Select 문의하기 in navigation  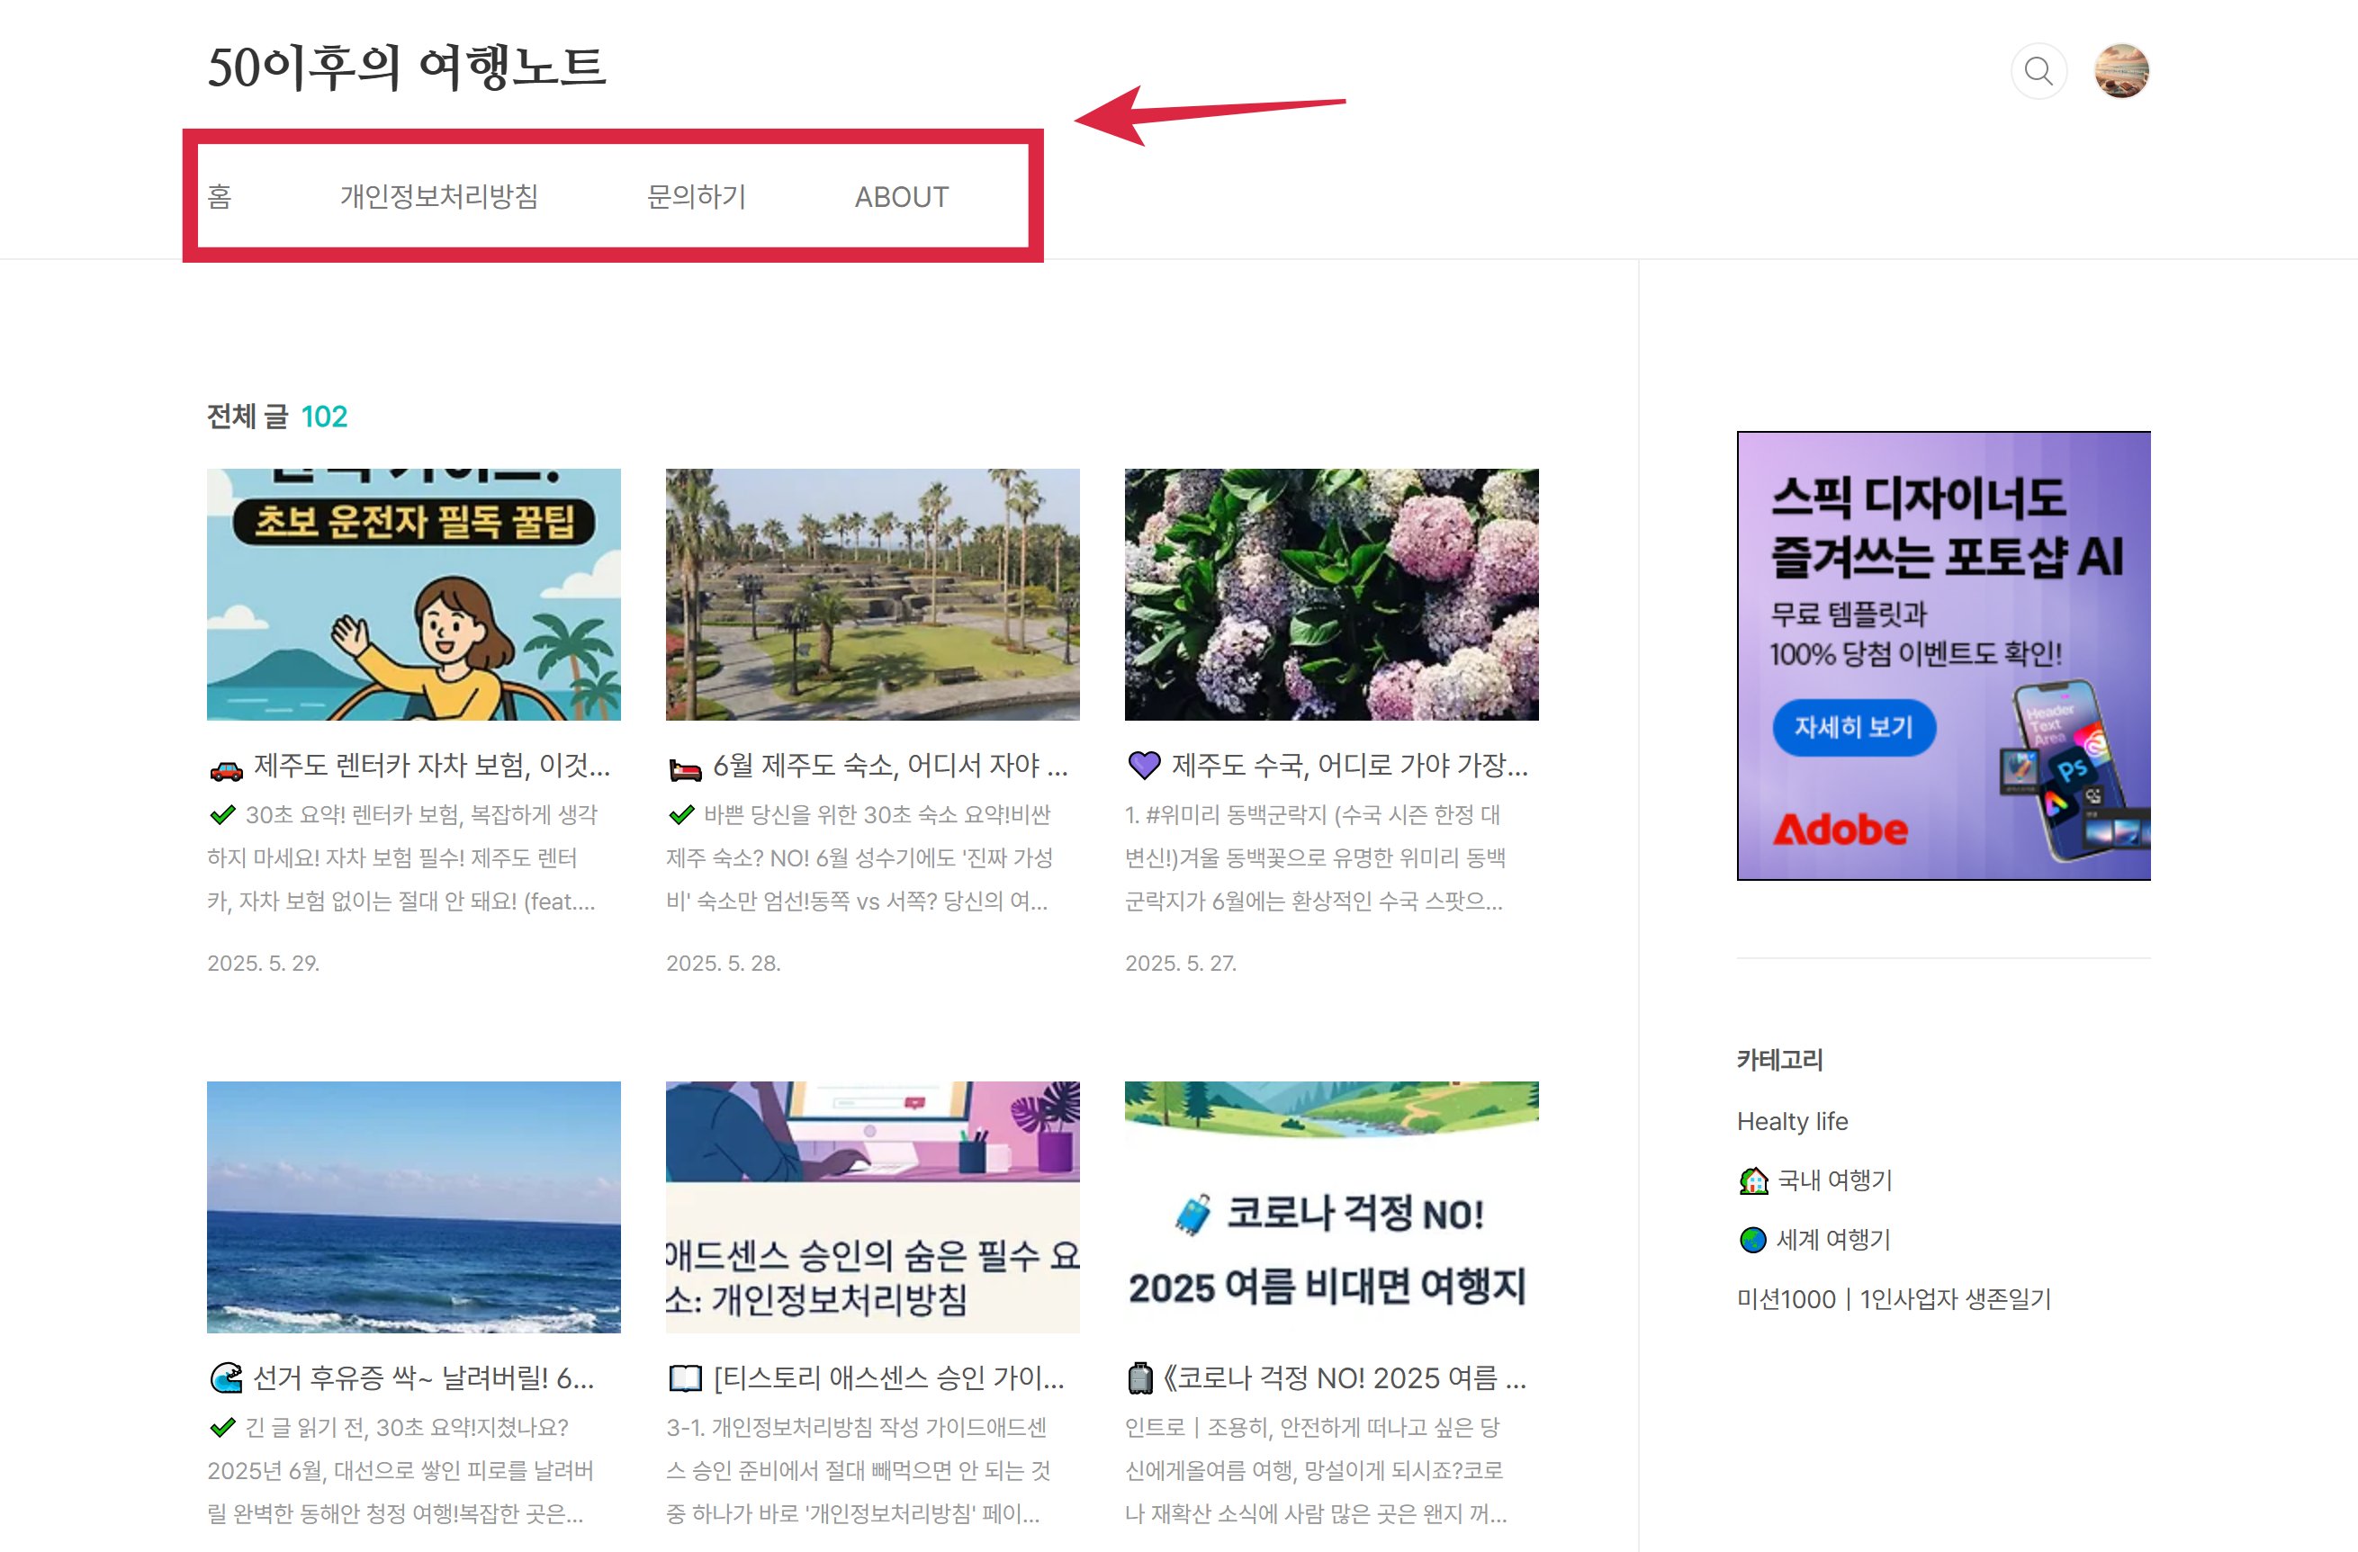click(696, 196)
